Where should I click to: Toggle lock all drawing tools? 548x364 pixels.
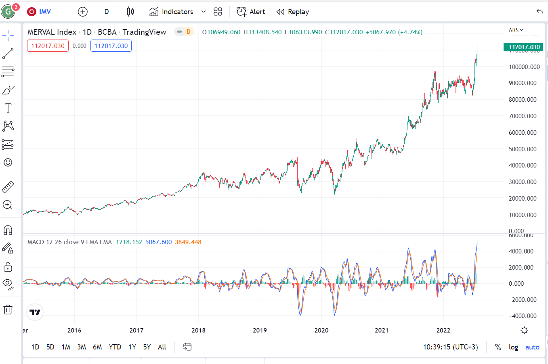[x=8, y=267]
